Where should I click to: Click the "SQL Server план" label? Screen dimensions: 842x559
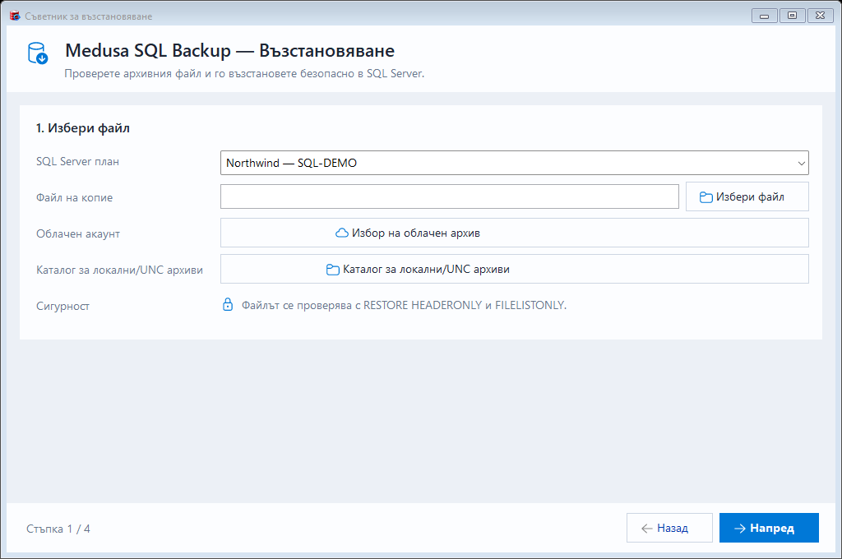click(77, 162)
